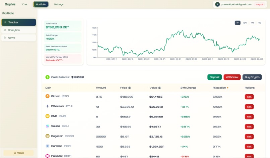
Task: Open the Portfolio tab
Action: (x=41, y=4)
